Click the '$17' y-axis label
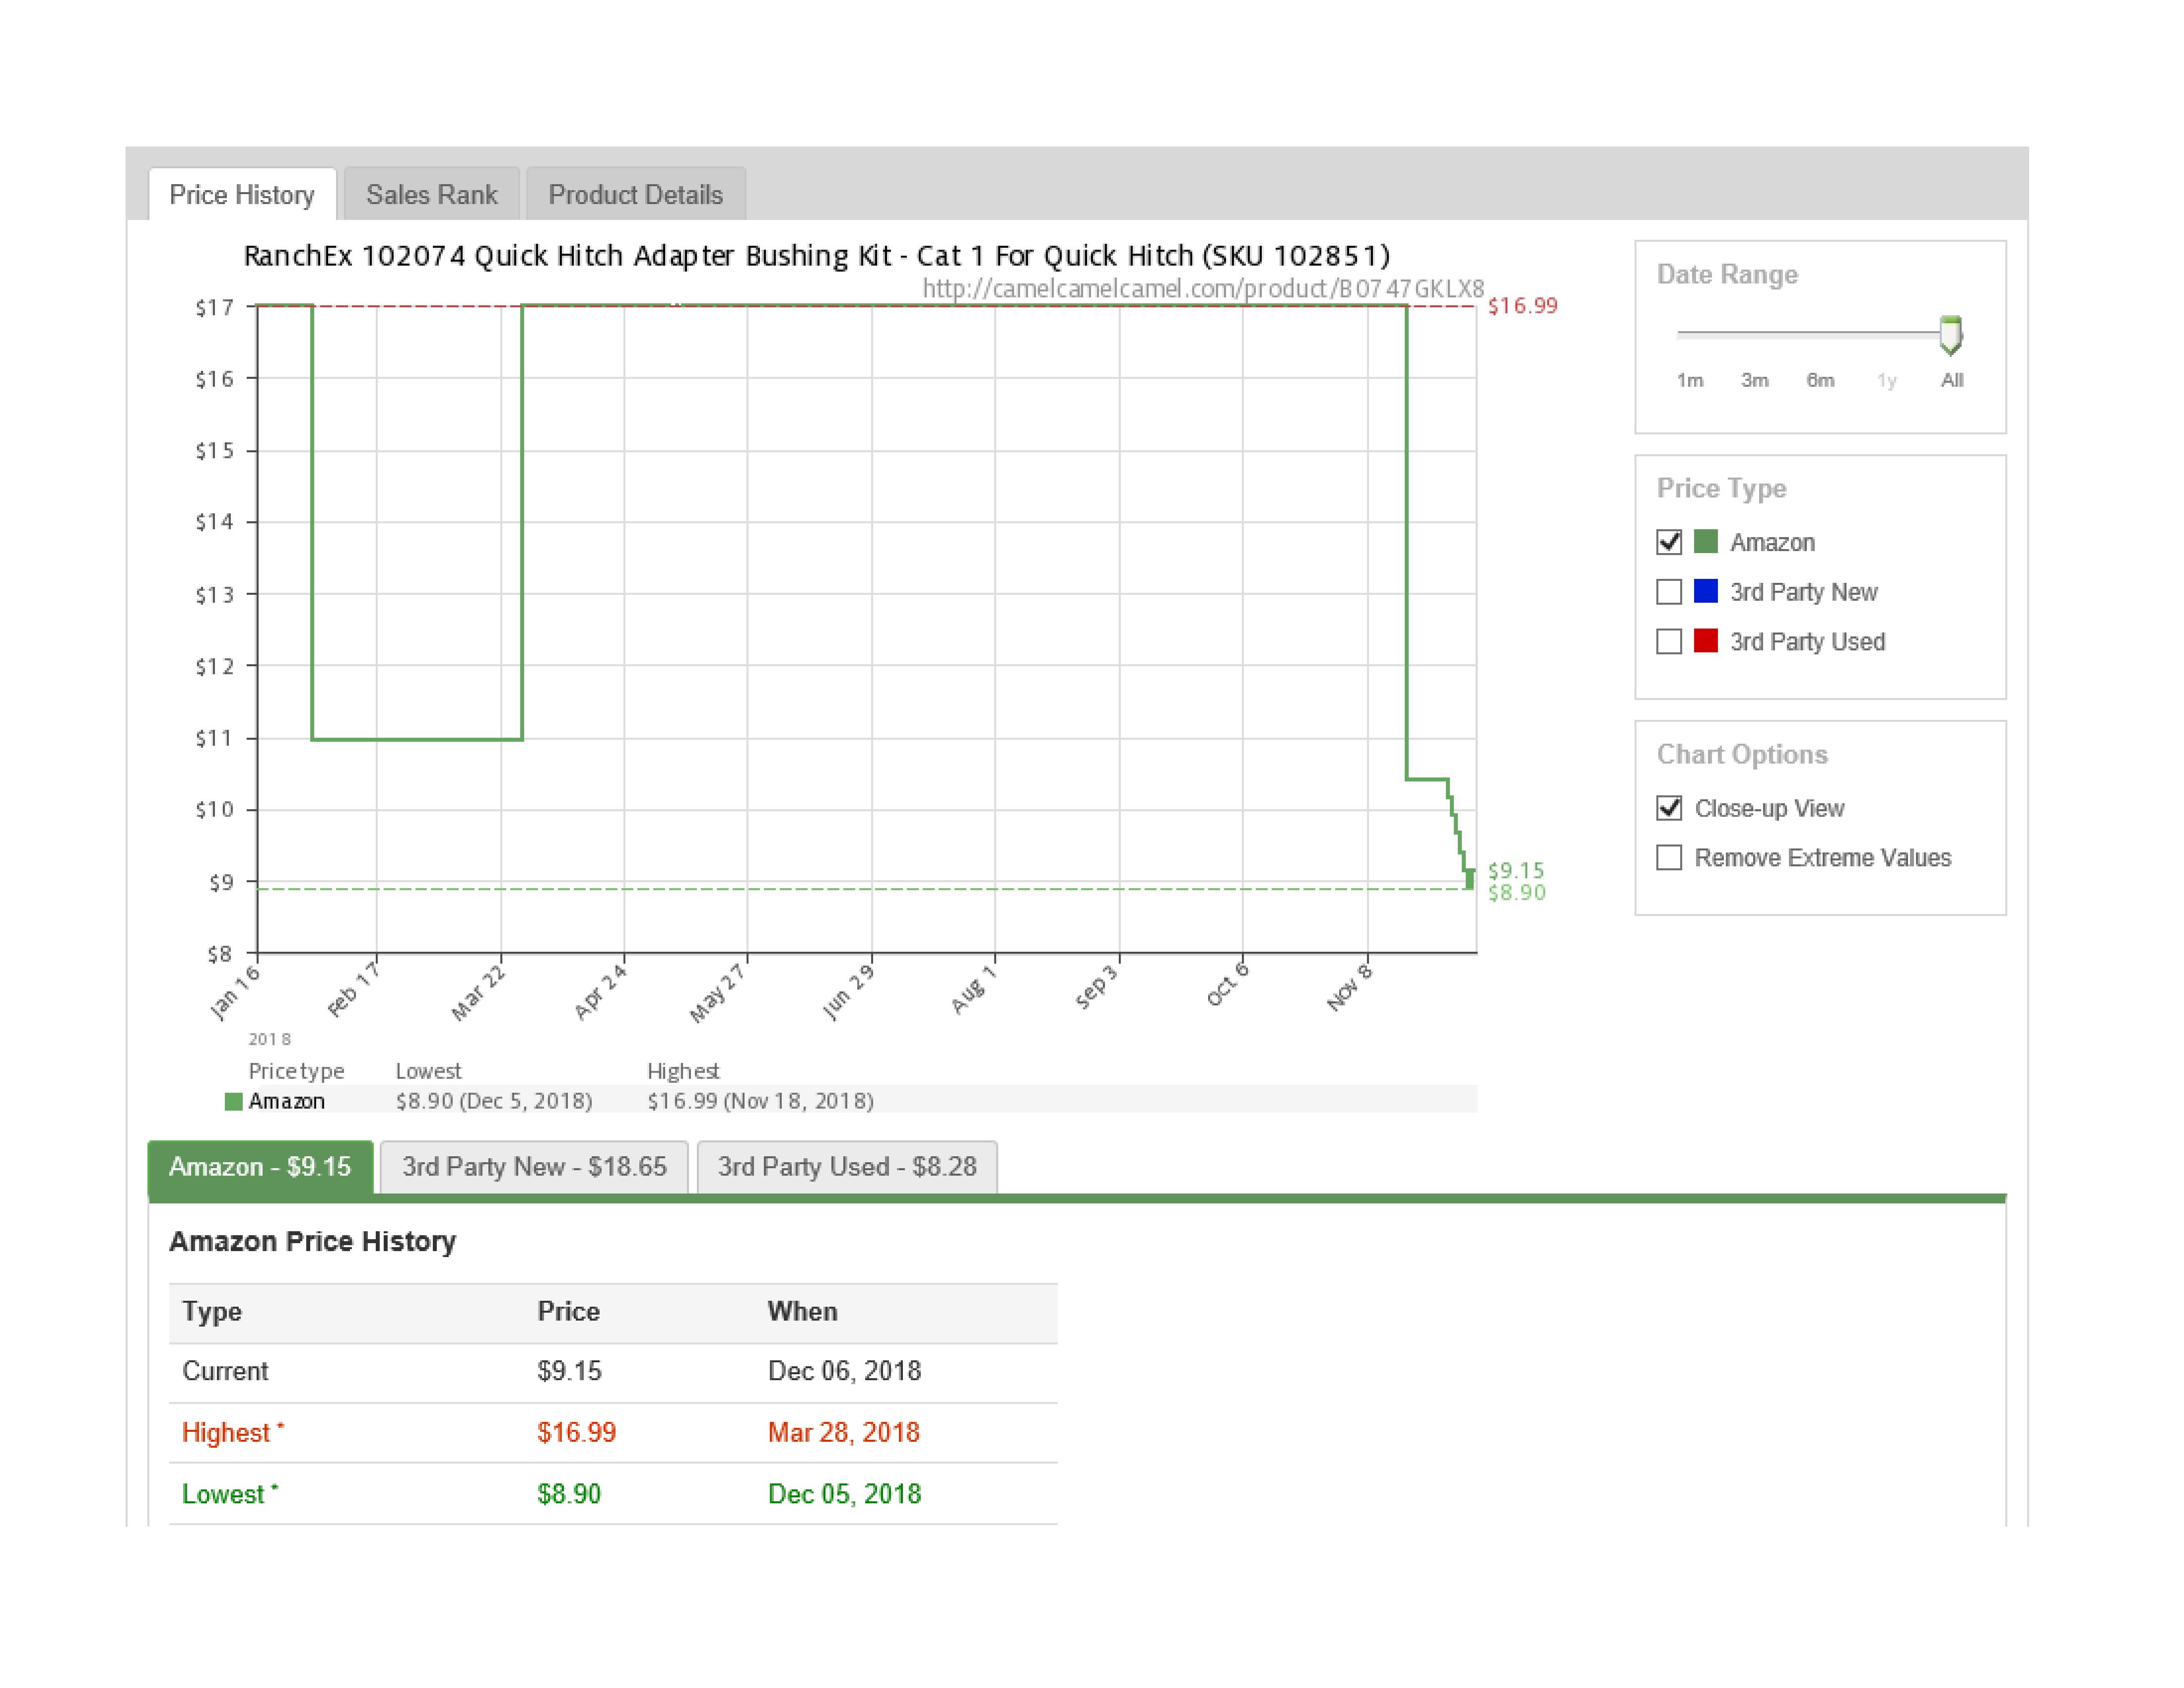The height and width of the screenshot is (1688, 2184). [x=214, y=307]
